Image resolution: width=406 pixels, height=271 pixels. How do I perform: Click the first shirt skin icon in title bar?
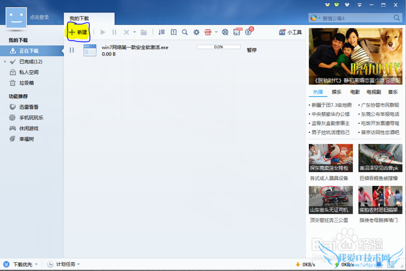point(328,4)
